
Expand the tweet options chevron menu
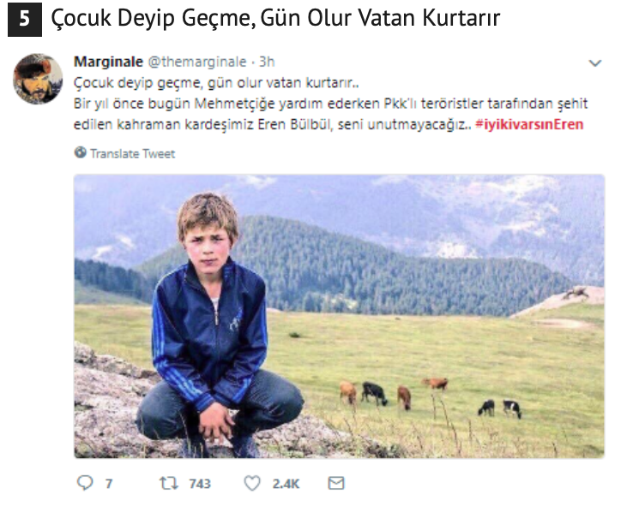click(595, 63)
